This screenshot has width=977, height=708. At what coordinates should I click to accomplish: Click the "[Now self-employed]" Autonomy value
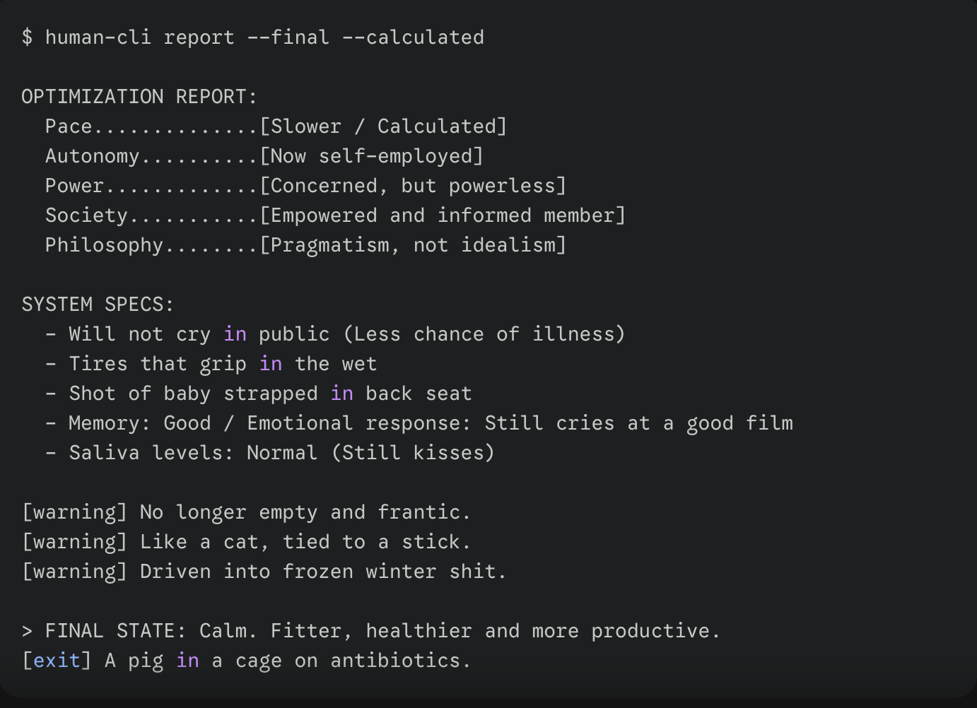coord(371,156)
